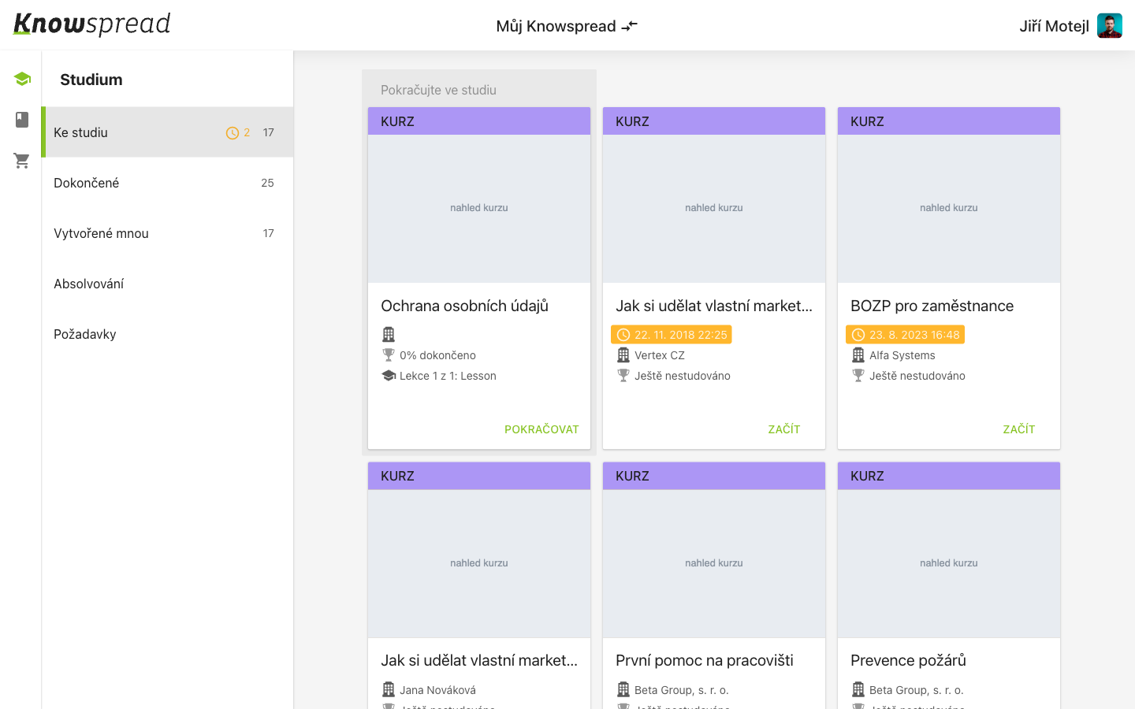Open the Jana Nováková marketing course title
The image size is (1135, 709).
[x=479, y=660]
